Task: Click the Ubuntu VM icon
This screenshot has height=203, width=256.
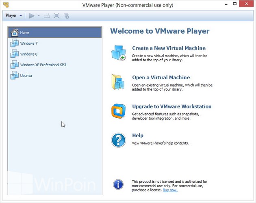Action: [x=15, y=76]
